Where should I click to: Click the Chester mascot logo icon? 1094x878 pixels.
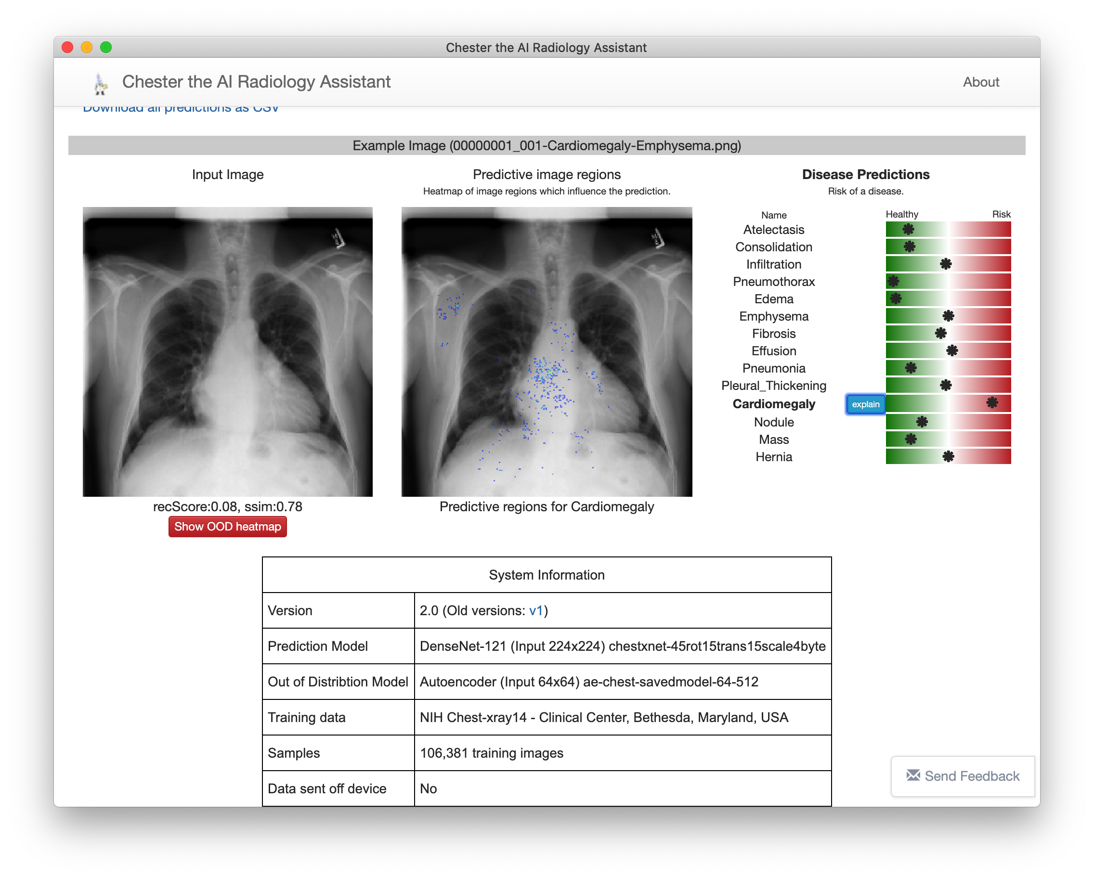(101, 84)
